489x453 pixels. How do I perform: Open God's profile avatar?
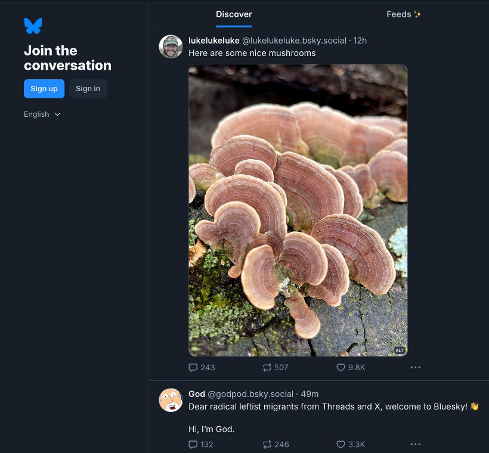[x=171, y=400]
